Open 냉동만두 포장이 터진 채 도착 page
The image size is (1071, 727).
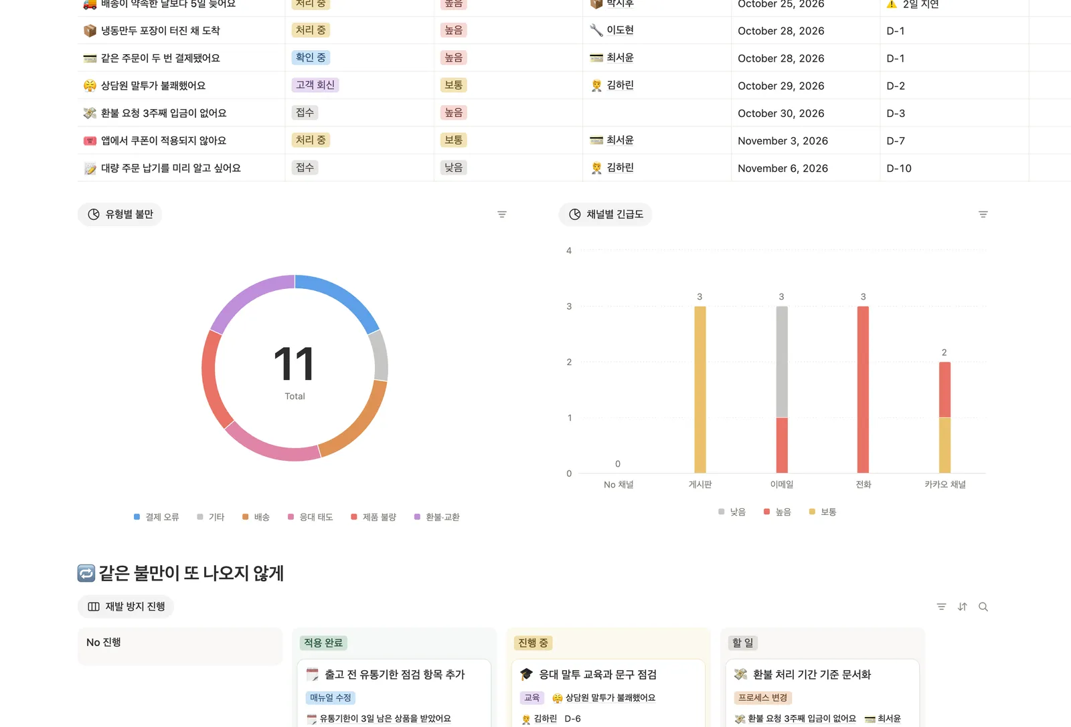click(x=160, y=31)
